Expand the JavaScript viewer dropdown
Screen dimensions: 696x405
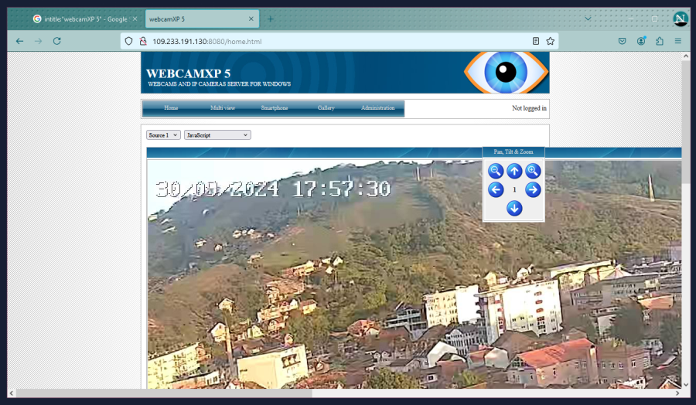click(x=217, y=135)
